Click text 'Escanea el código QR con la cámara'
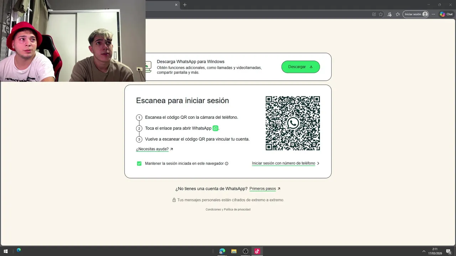Viewport: 456px width, 256px height. [191, 117]
